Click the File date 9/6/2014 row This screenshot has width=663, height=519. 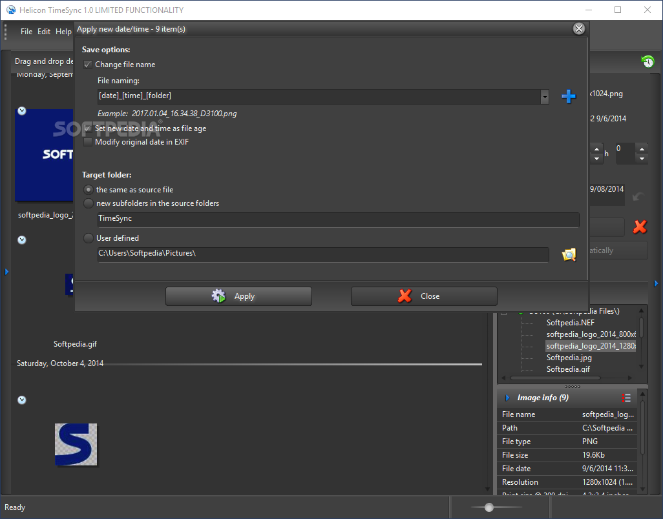568,469
